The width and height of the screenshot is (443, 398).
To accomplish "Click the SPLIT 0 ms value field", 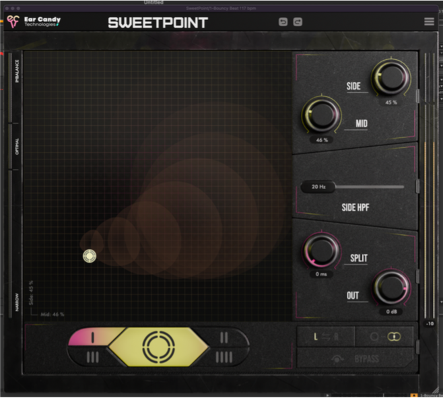I will click(321, 274).
